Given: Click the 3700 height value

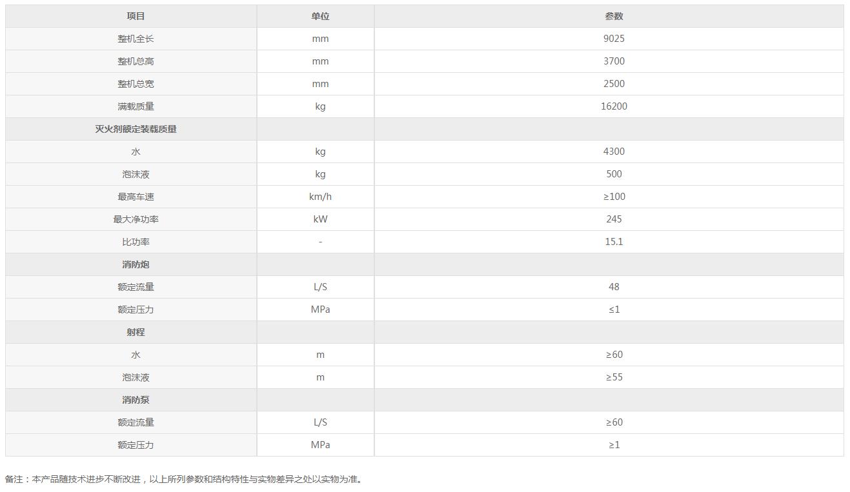Looking at the screenshot, I should coord(614,61).
